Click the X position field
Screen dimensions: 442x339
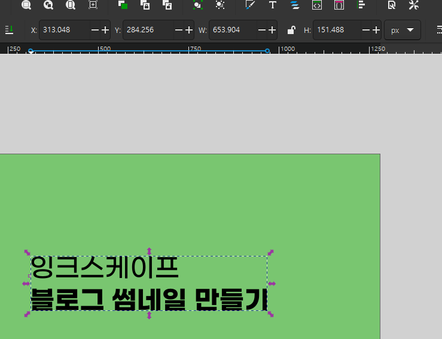pos(65,30)
